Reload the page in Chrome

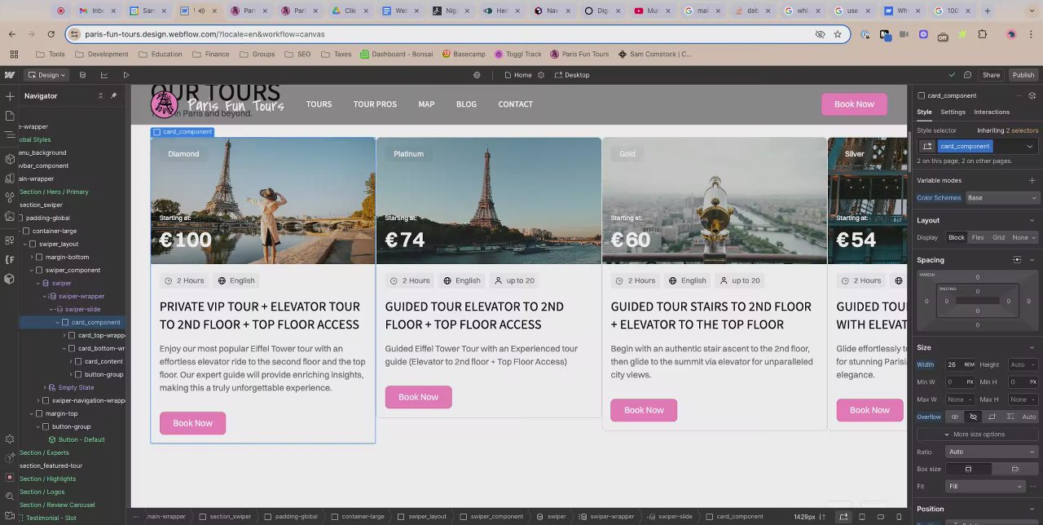click(x=51, y=34)
